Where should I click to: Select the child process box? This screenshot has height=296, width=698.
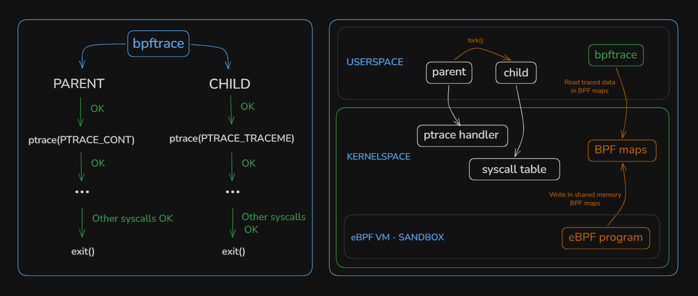tap(516, 73)
